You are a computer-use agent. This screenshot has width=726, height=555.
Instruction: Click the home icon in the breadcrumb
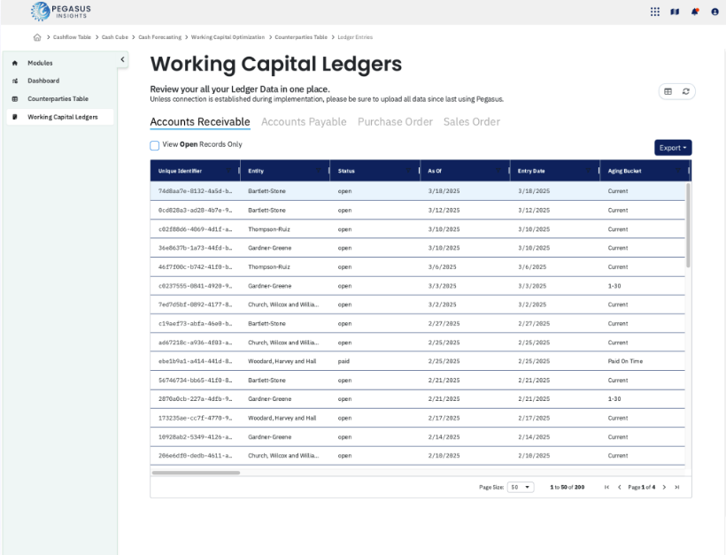coord(36,37)
